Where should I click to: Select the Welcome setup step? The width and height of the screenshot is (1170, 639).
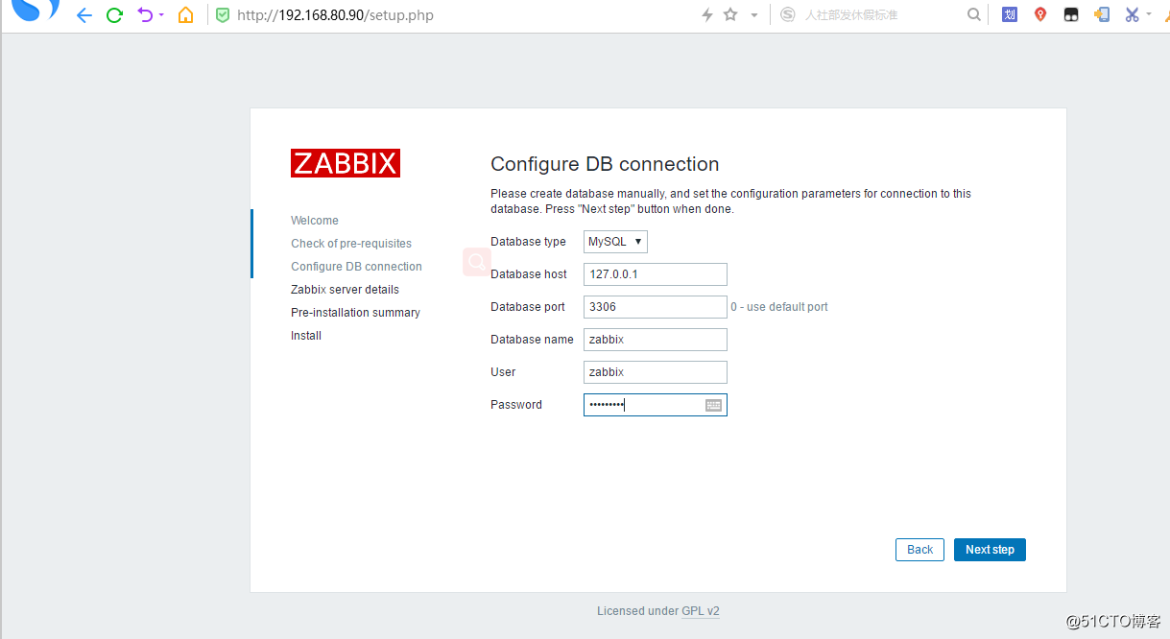click(315, 221)
